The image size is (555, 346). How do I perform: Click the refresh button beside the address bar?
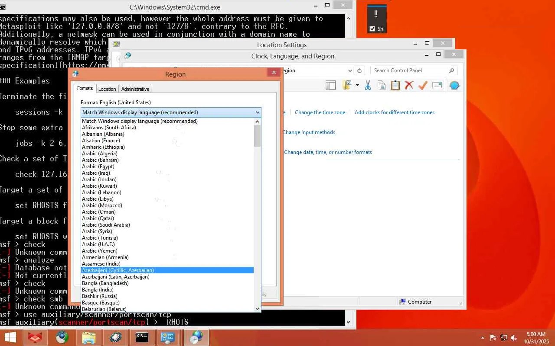(x=359, y=70)
